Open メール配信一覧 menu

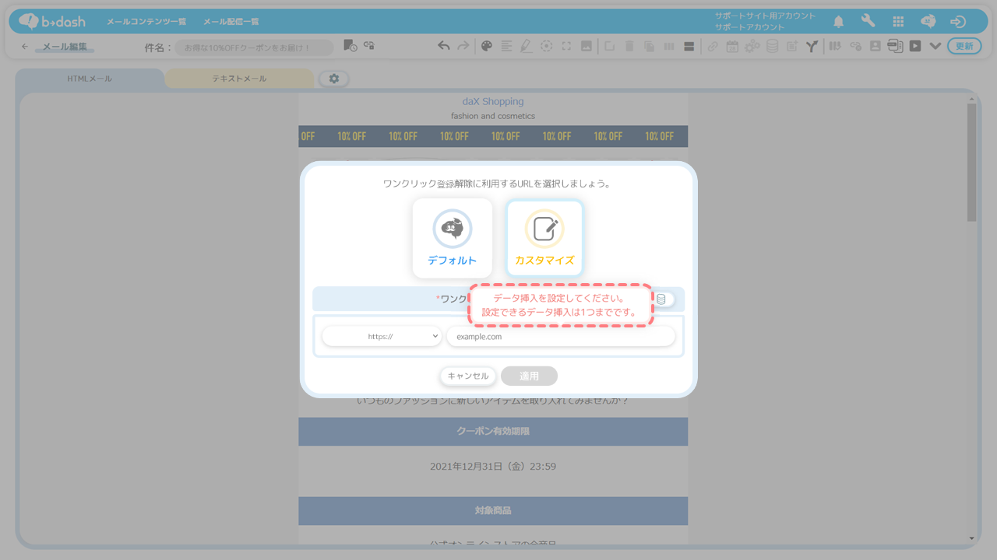click(x=231, y=22)
